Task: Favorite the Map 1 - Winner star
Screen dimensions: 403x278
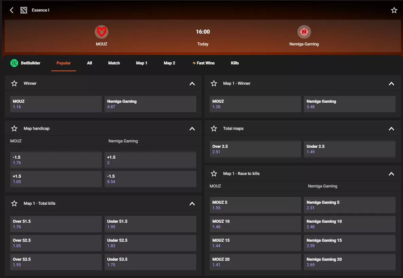Action: (214, 83)
